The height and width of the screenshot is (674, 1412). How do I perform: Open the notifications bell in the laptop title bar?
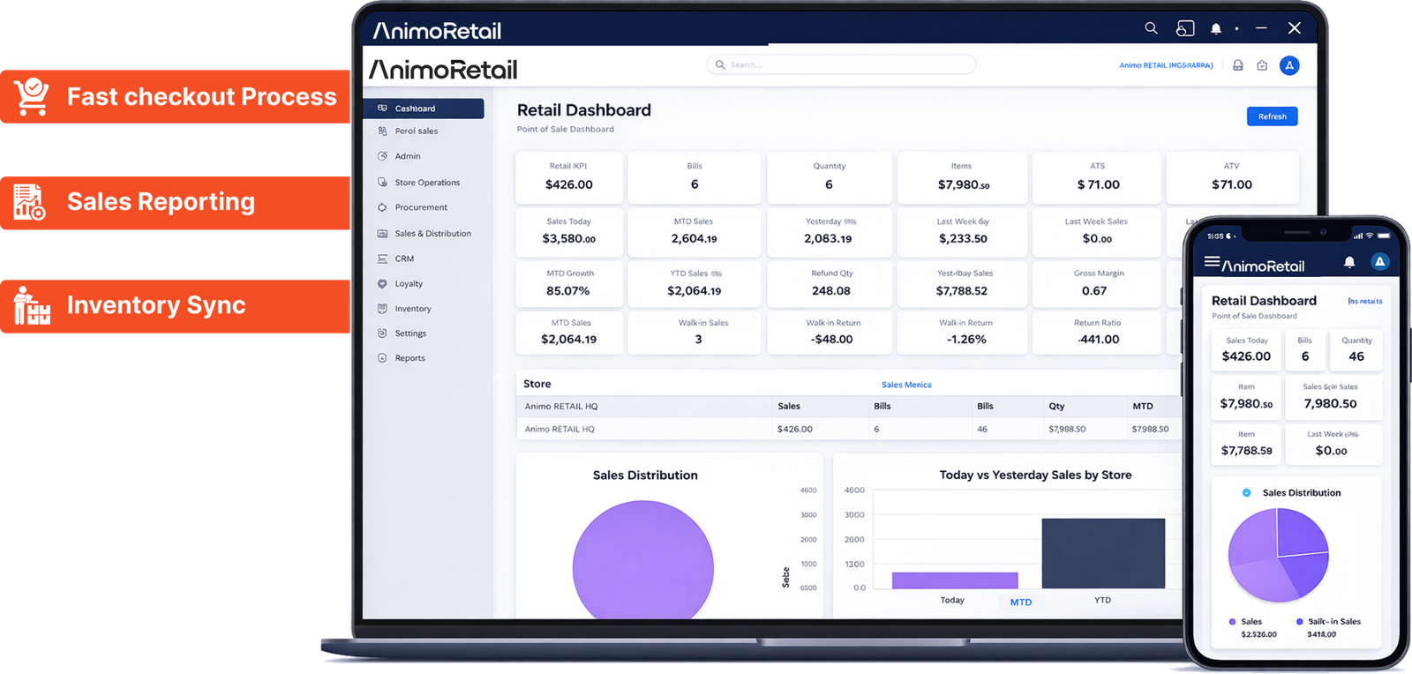click(x=1215, y=29)
